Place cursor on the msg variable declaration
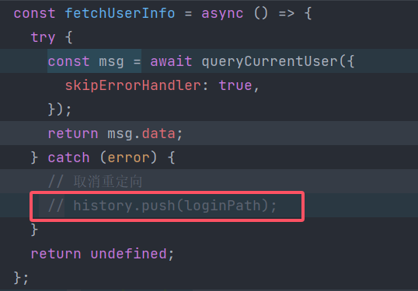The width and height of the screenshot is (418, 291). click(111, 62)
